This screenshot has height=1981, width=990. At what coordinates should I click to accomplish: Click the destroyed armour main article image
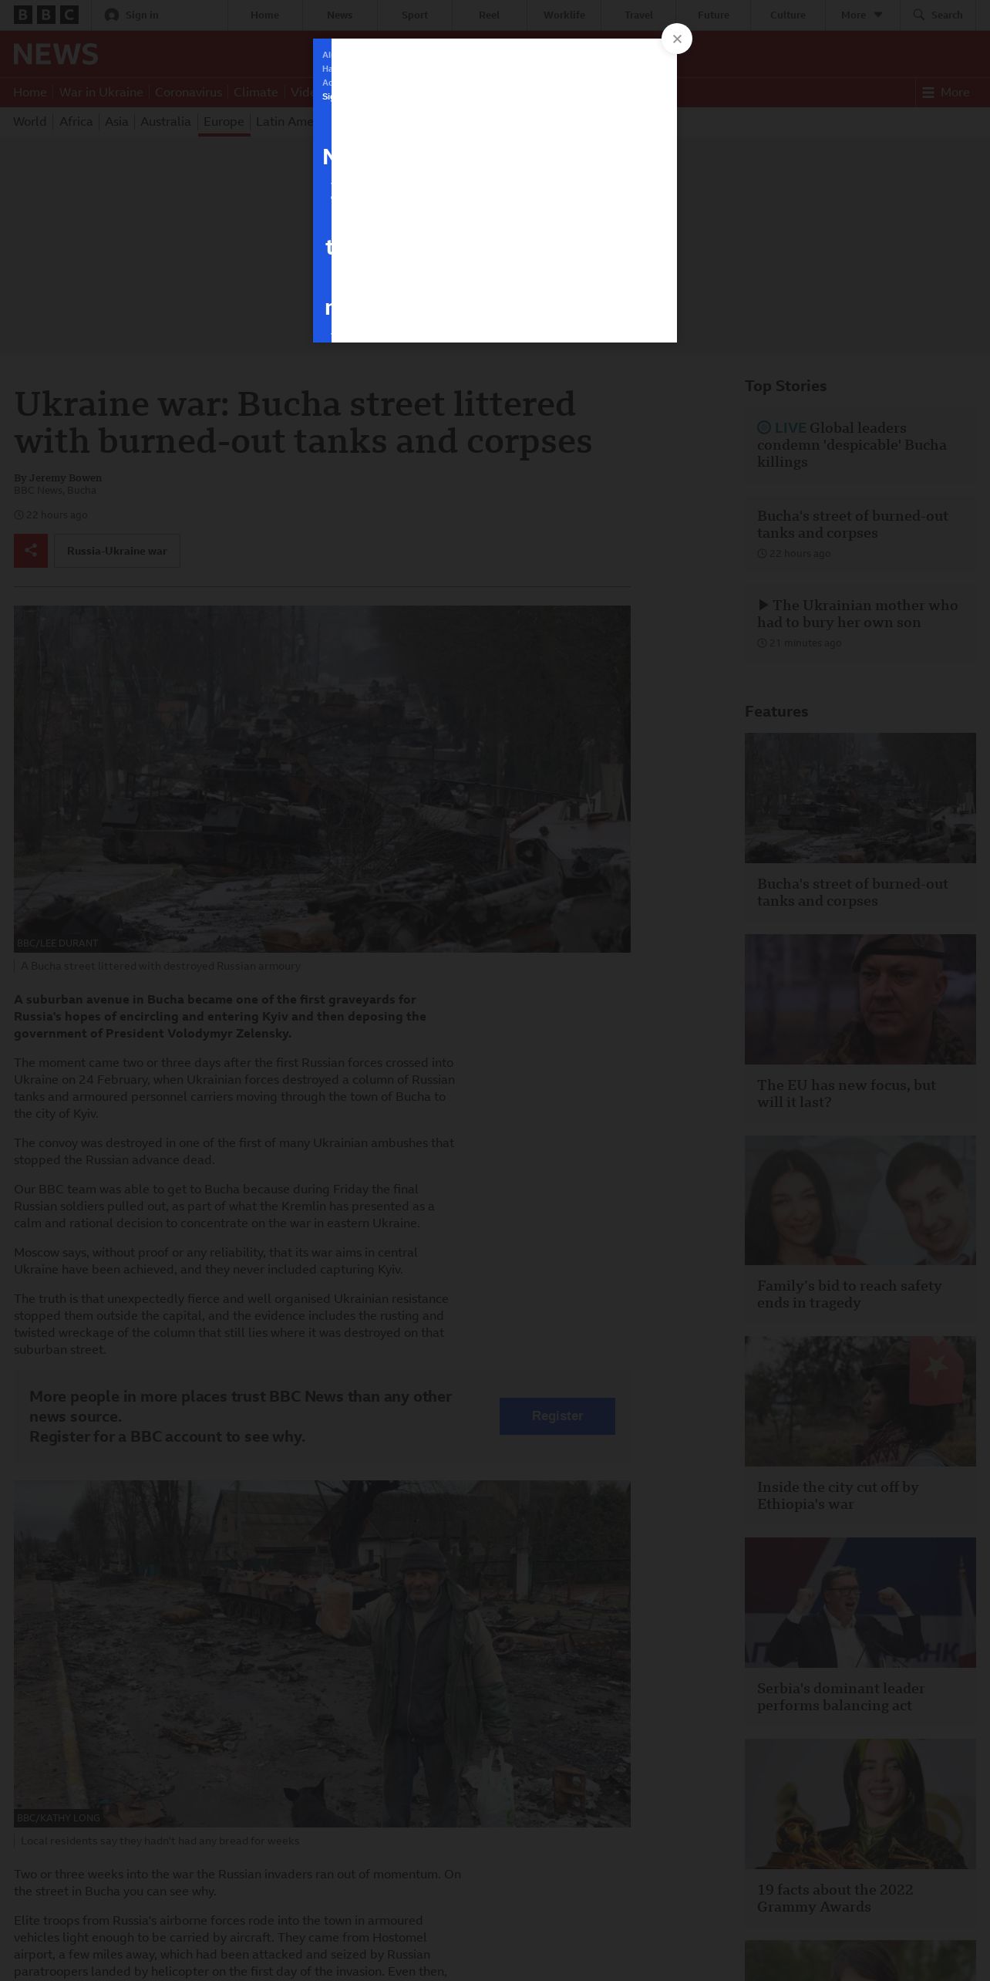(322, 779)
